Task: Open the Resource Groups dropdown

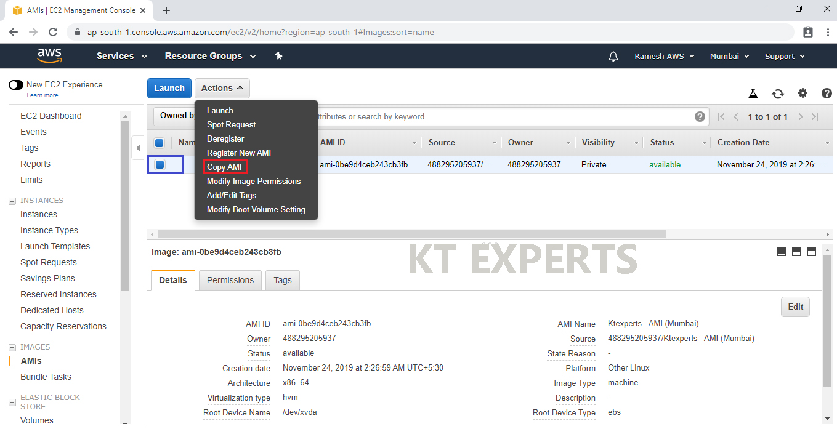Action: [210, 56]
